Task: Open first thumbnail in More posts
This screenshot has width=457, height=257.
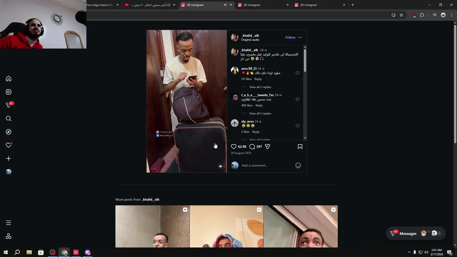Action: pos(152,226)
